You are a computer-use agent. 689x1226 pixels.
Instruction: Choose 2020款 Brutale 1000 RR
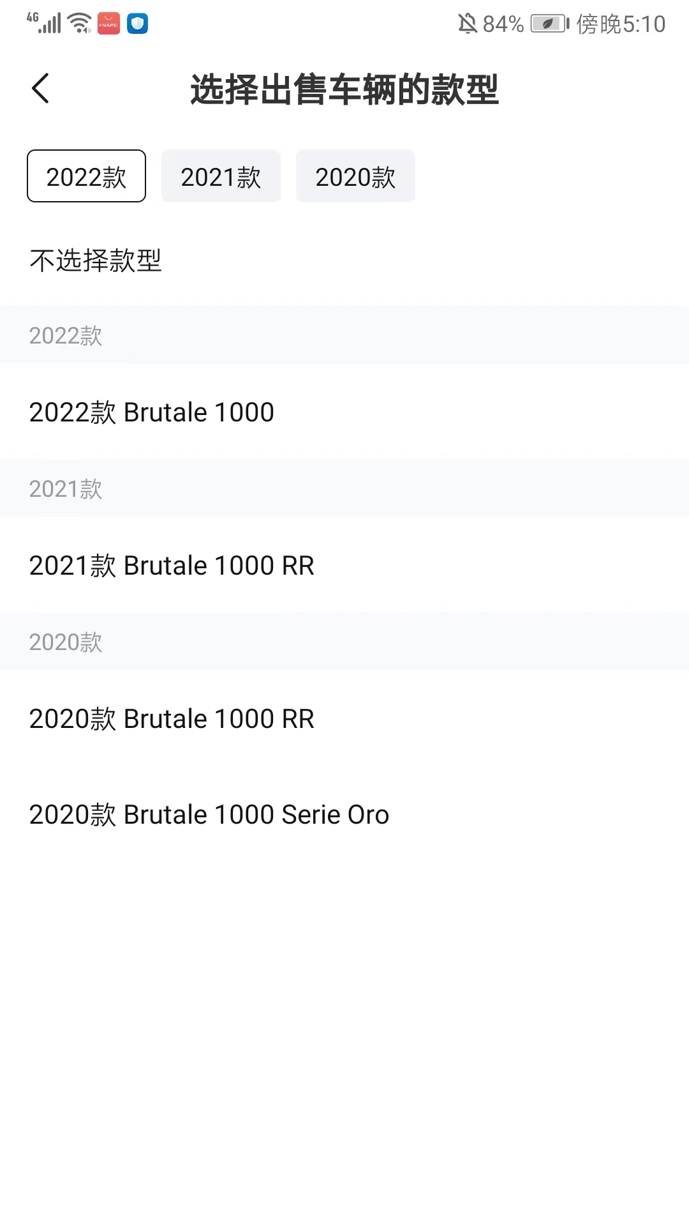(172, 719)
